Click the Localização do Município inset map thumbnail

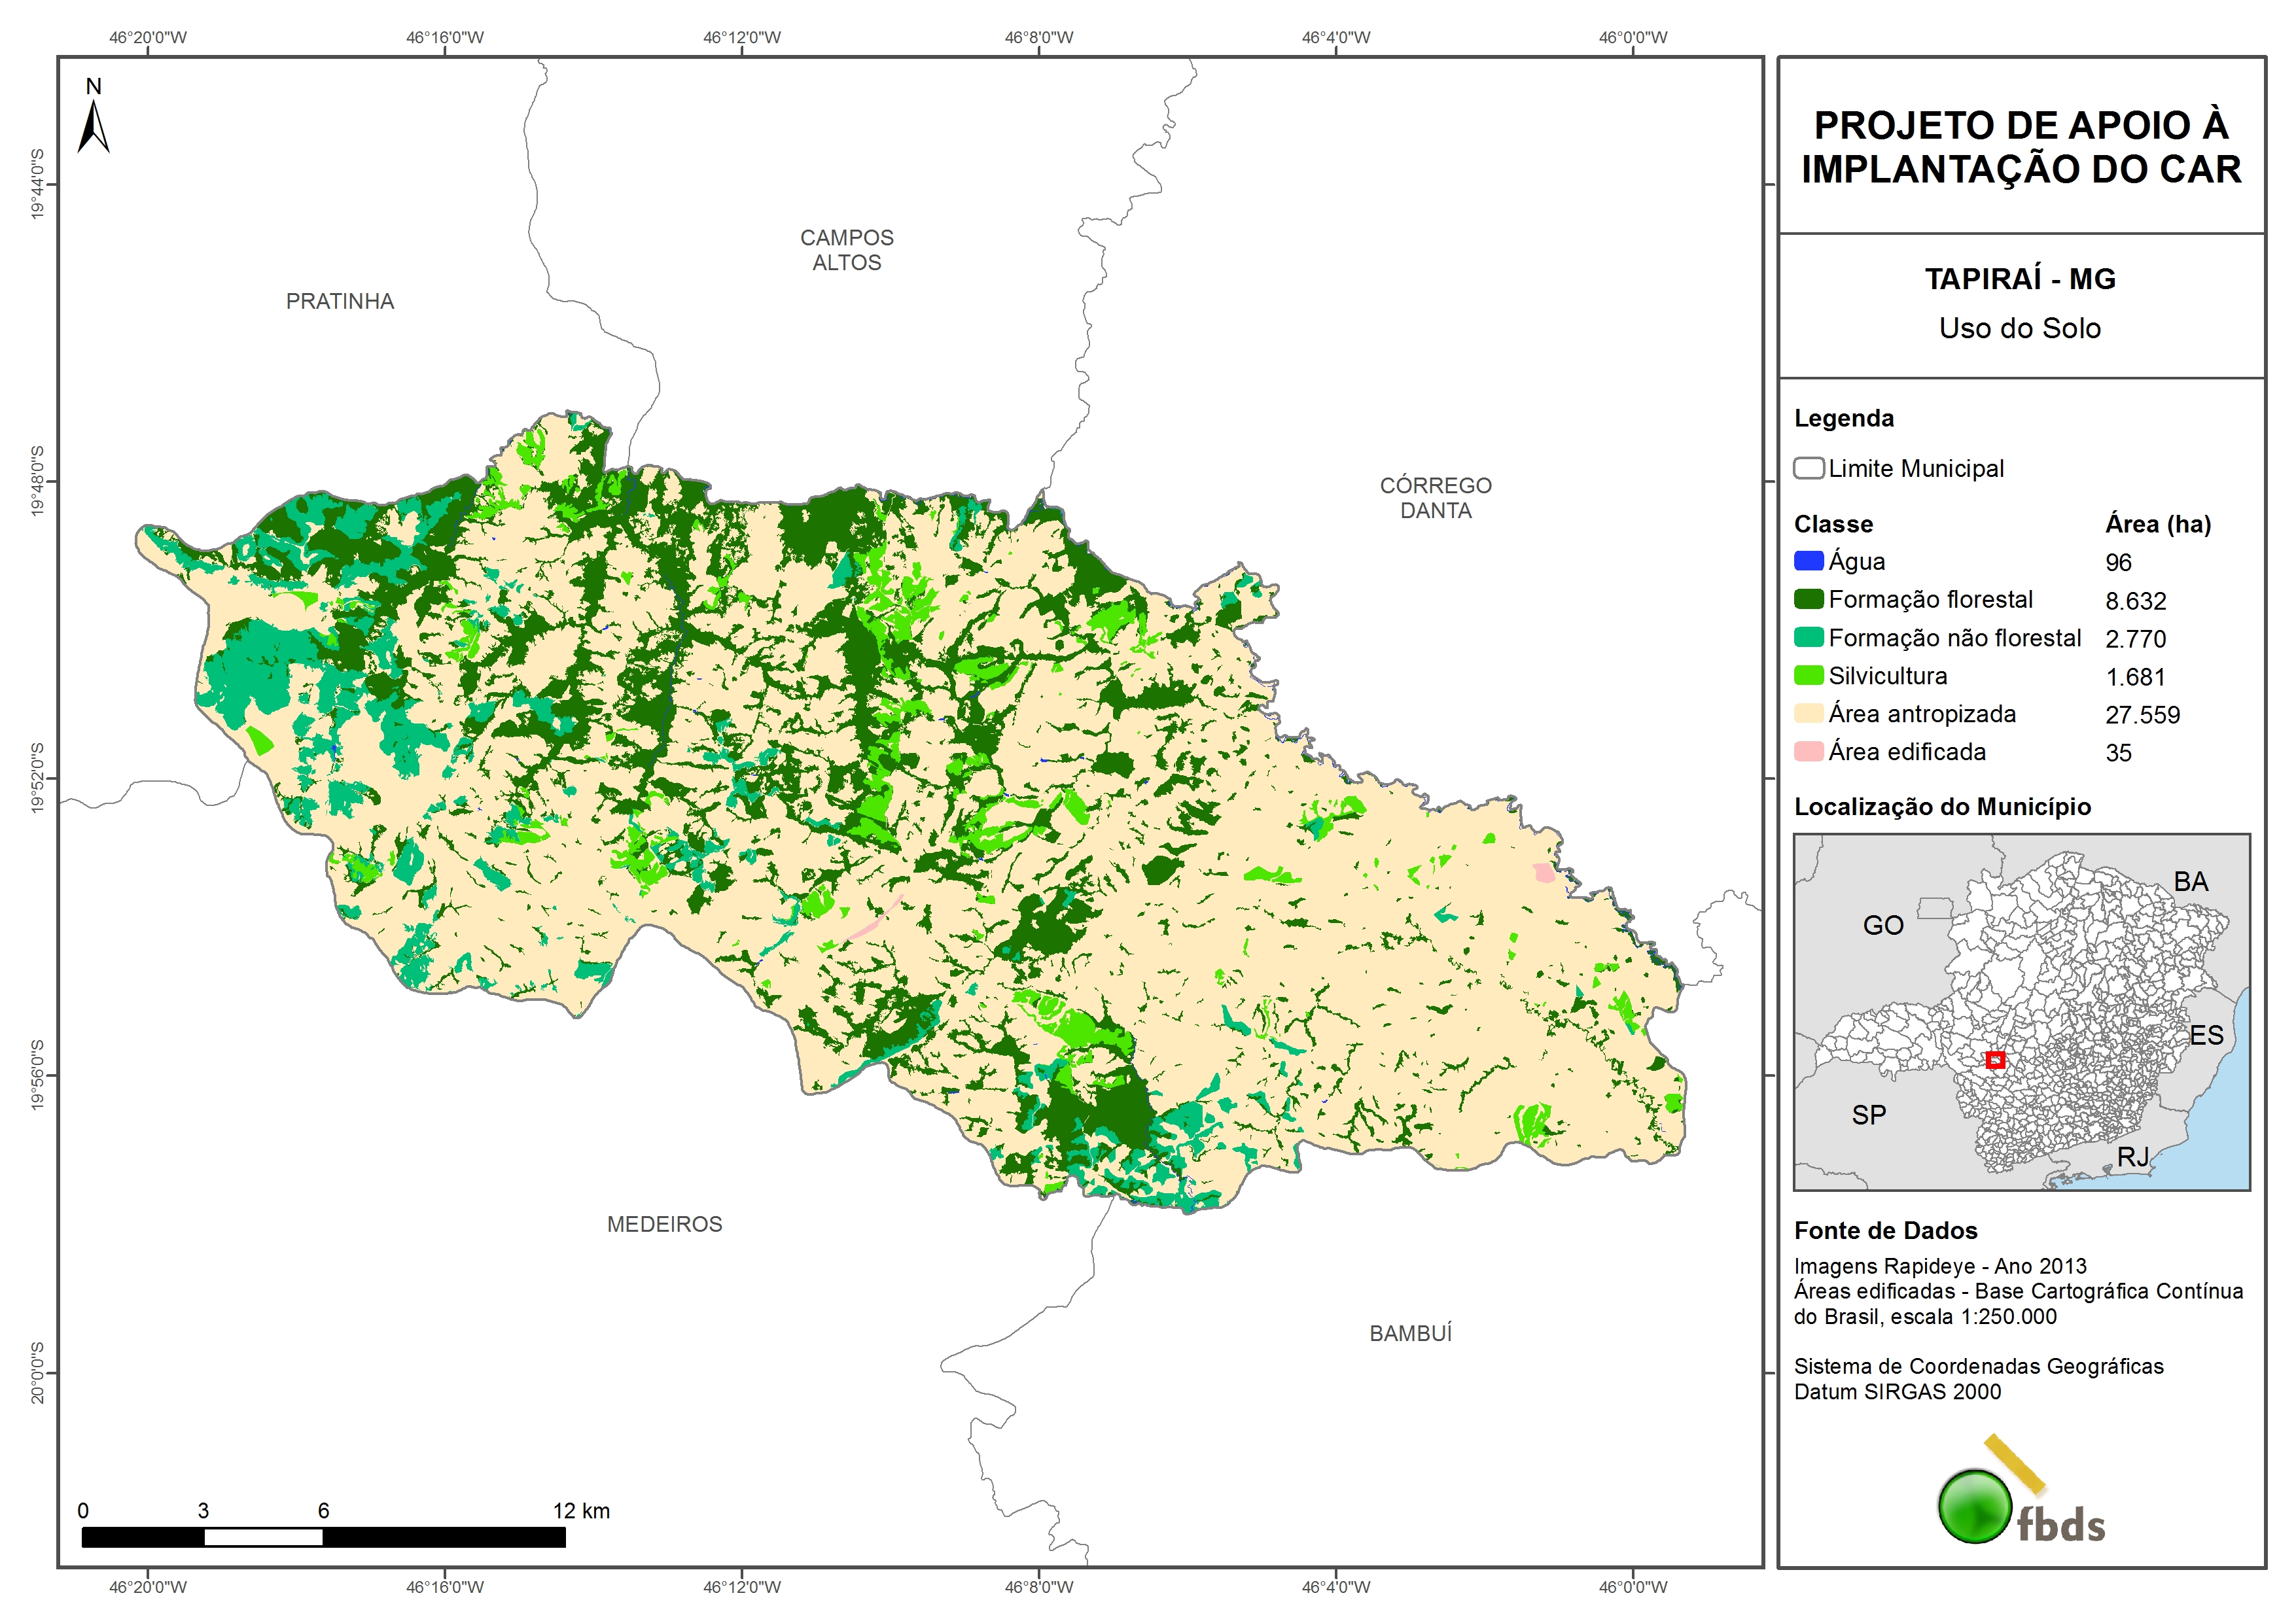click(2021, 1011)
